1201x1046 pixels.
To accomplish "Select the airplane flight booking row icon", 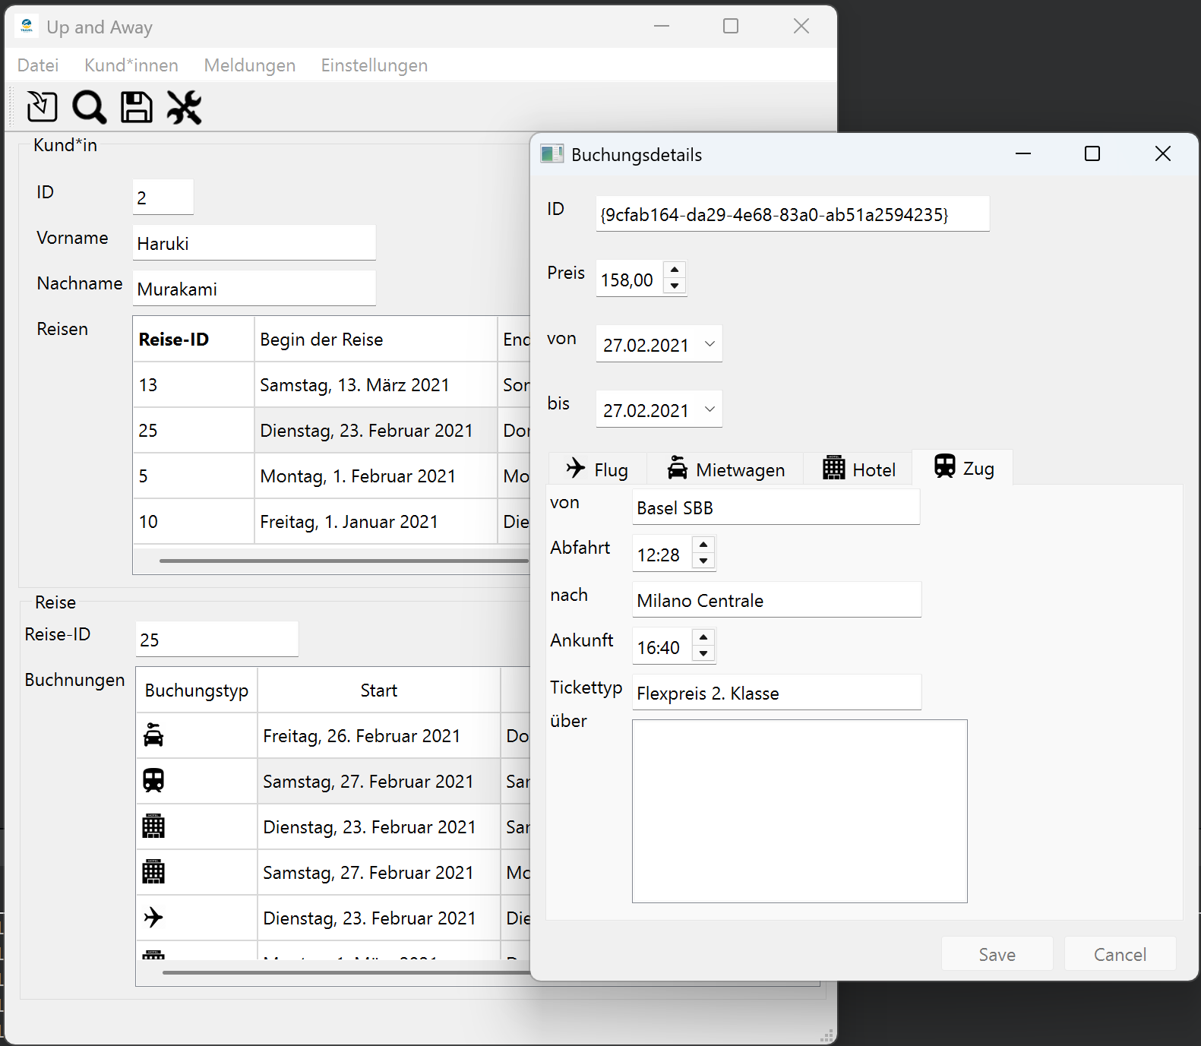I will pos(153,918).
